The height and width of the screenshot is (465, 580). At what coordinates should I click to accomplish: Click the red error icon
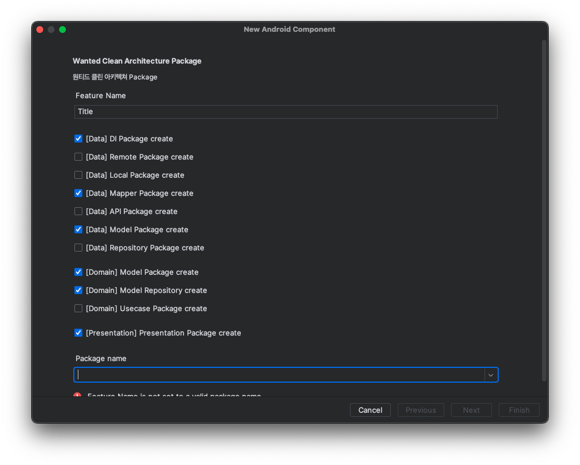(77, 395)
